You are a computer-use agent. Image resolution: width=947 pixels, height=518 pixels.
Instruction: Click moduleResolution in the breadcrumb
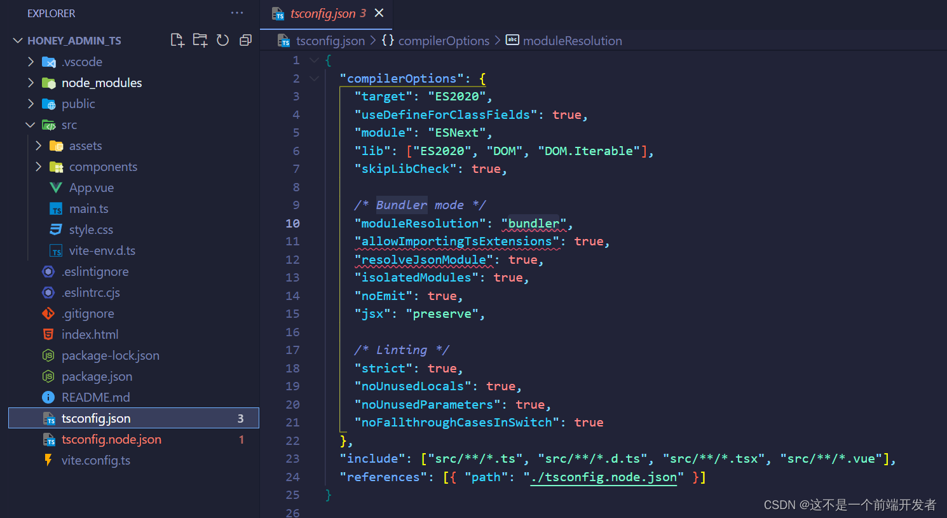coord(572,41)
